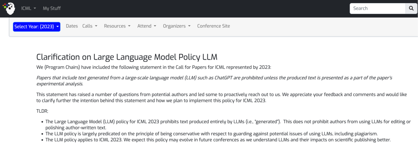Click the Clarification on LLM Policy heading

(127, 57)
